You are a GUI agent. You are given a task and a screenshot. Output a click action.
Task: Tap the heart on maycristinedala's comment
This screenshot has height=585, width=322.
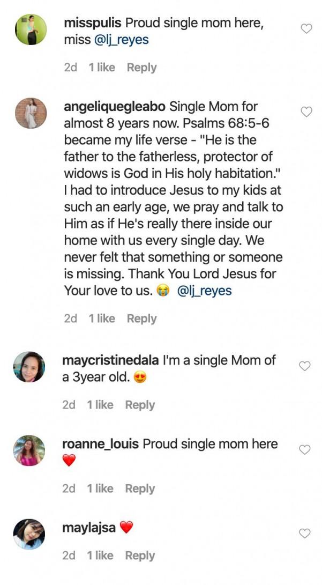(304, 366)
